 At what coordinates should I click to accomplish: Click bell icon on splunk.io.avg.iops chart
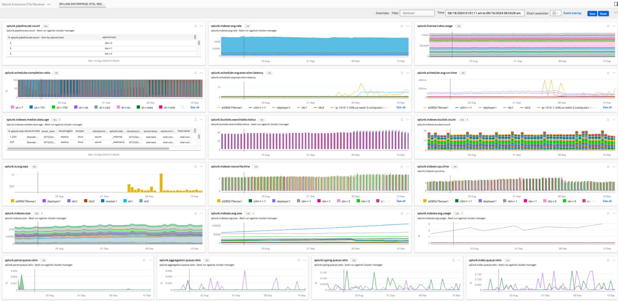[x=195, y=166]
